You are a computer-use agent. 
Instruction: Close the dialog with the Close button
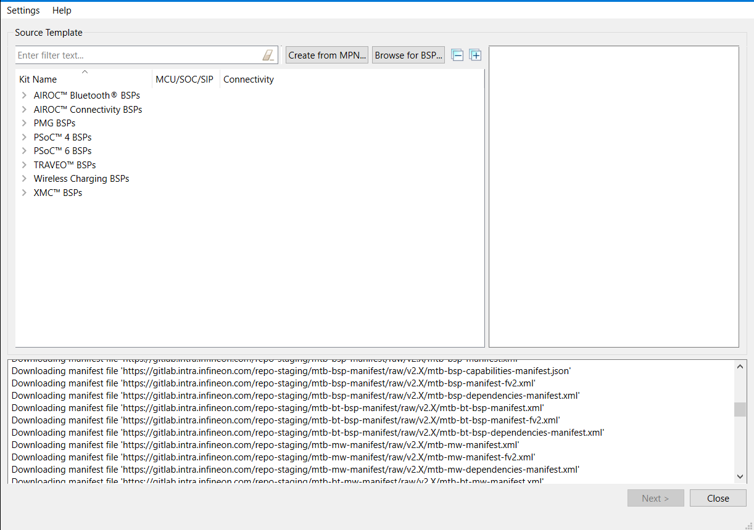pyautogui.click(x=718, y=499)
